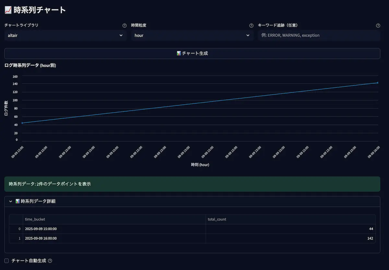The image size is (389, 270).
Task: Click the help icon beside キーワード追跡
Action: [x=378, y=26]
